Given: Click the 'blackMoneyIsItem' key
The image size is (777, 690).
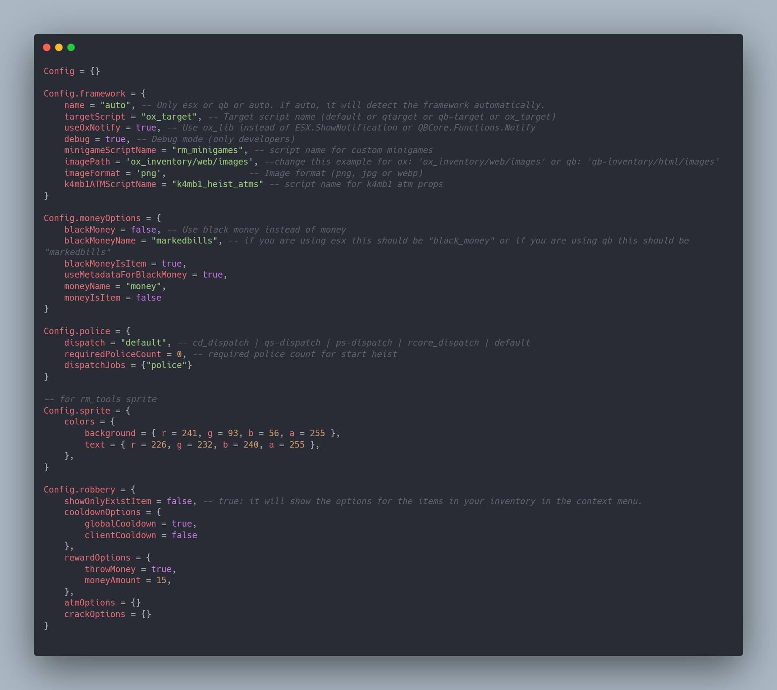Looking at the screenshot, I should 105,264.
